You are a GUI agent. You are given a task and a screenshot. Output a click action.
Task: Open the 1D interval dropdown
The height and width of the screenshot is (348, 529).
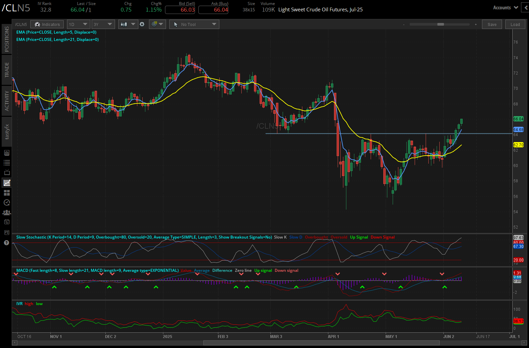78,24
